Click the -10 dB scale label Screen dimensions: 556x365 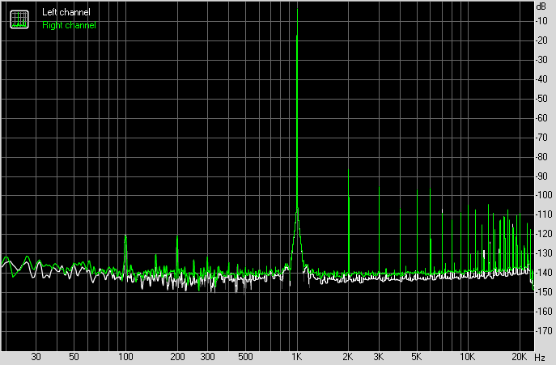(x=541, y=21)
